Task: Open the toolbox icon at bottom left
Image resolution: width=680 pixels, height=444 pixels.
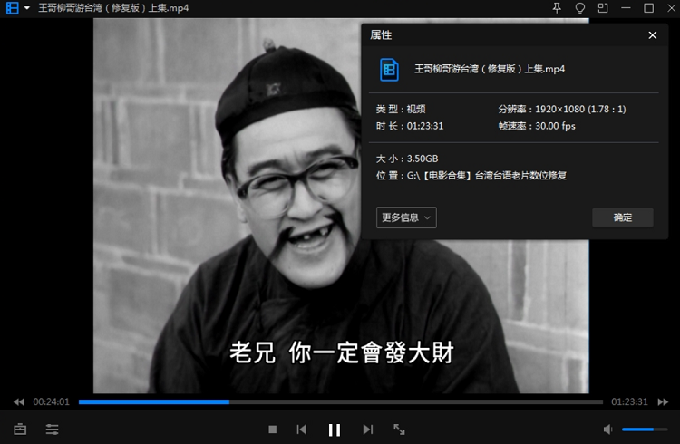Action: tap(20, 429)
